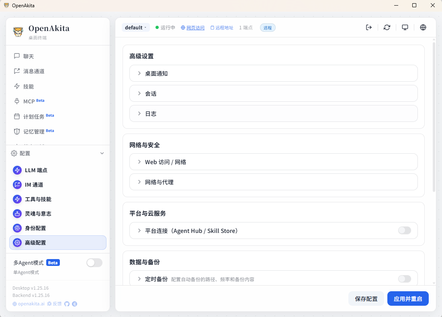Click the refresh icon in header

click(x=387, y=27)
